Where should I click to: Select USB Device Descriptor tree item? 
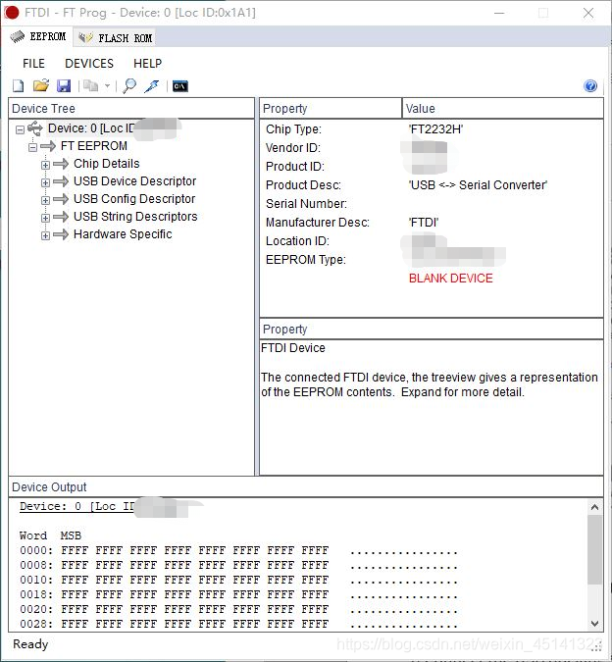(x=134, y=181)
